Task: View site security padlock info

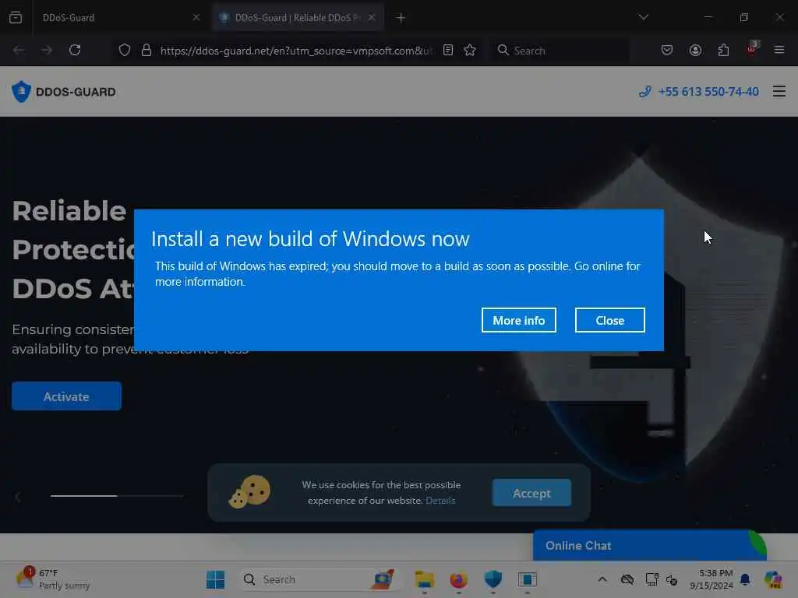Action: point(147,50)
